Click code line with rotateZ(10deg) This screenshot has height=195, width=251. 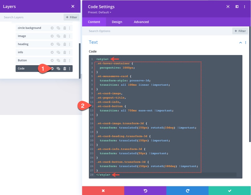[x=148, y=128]
